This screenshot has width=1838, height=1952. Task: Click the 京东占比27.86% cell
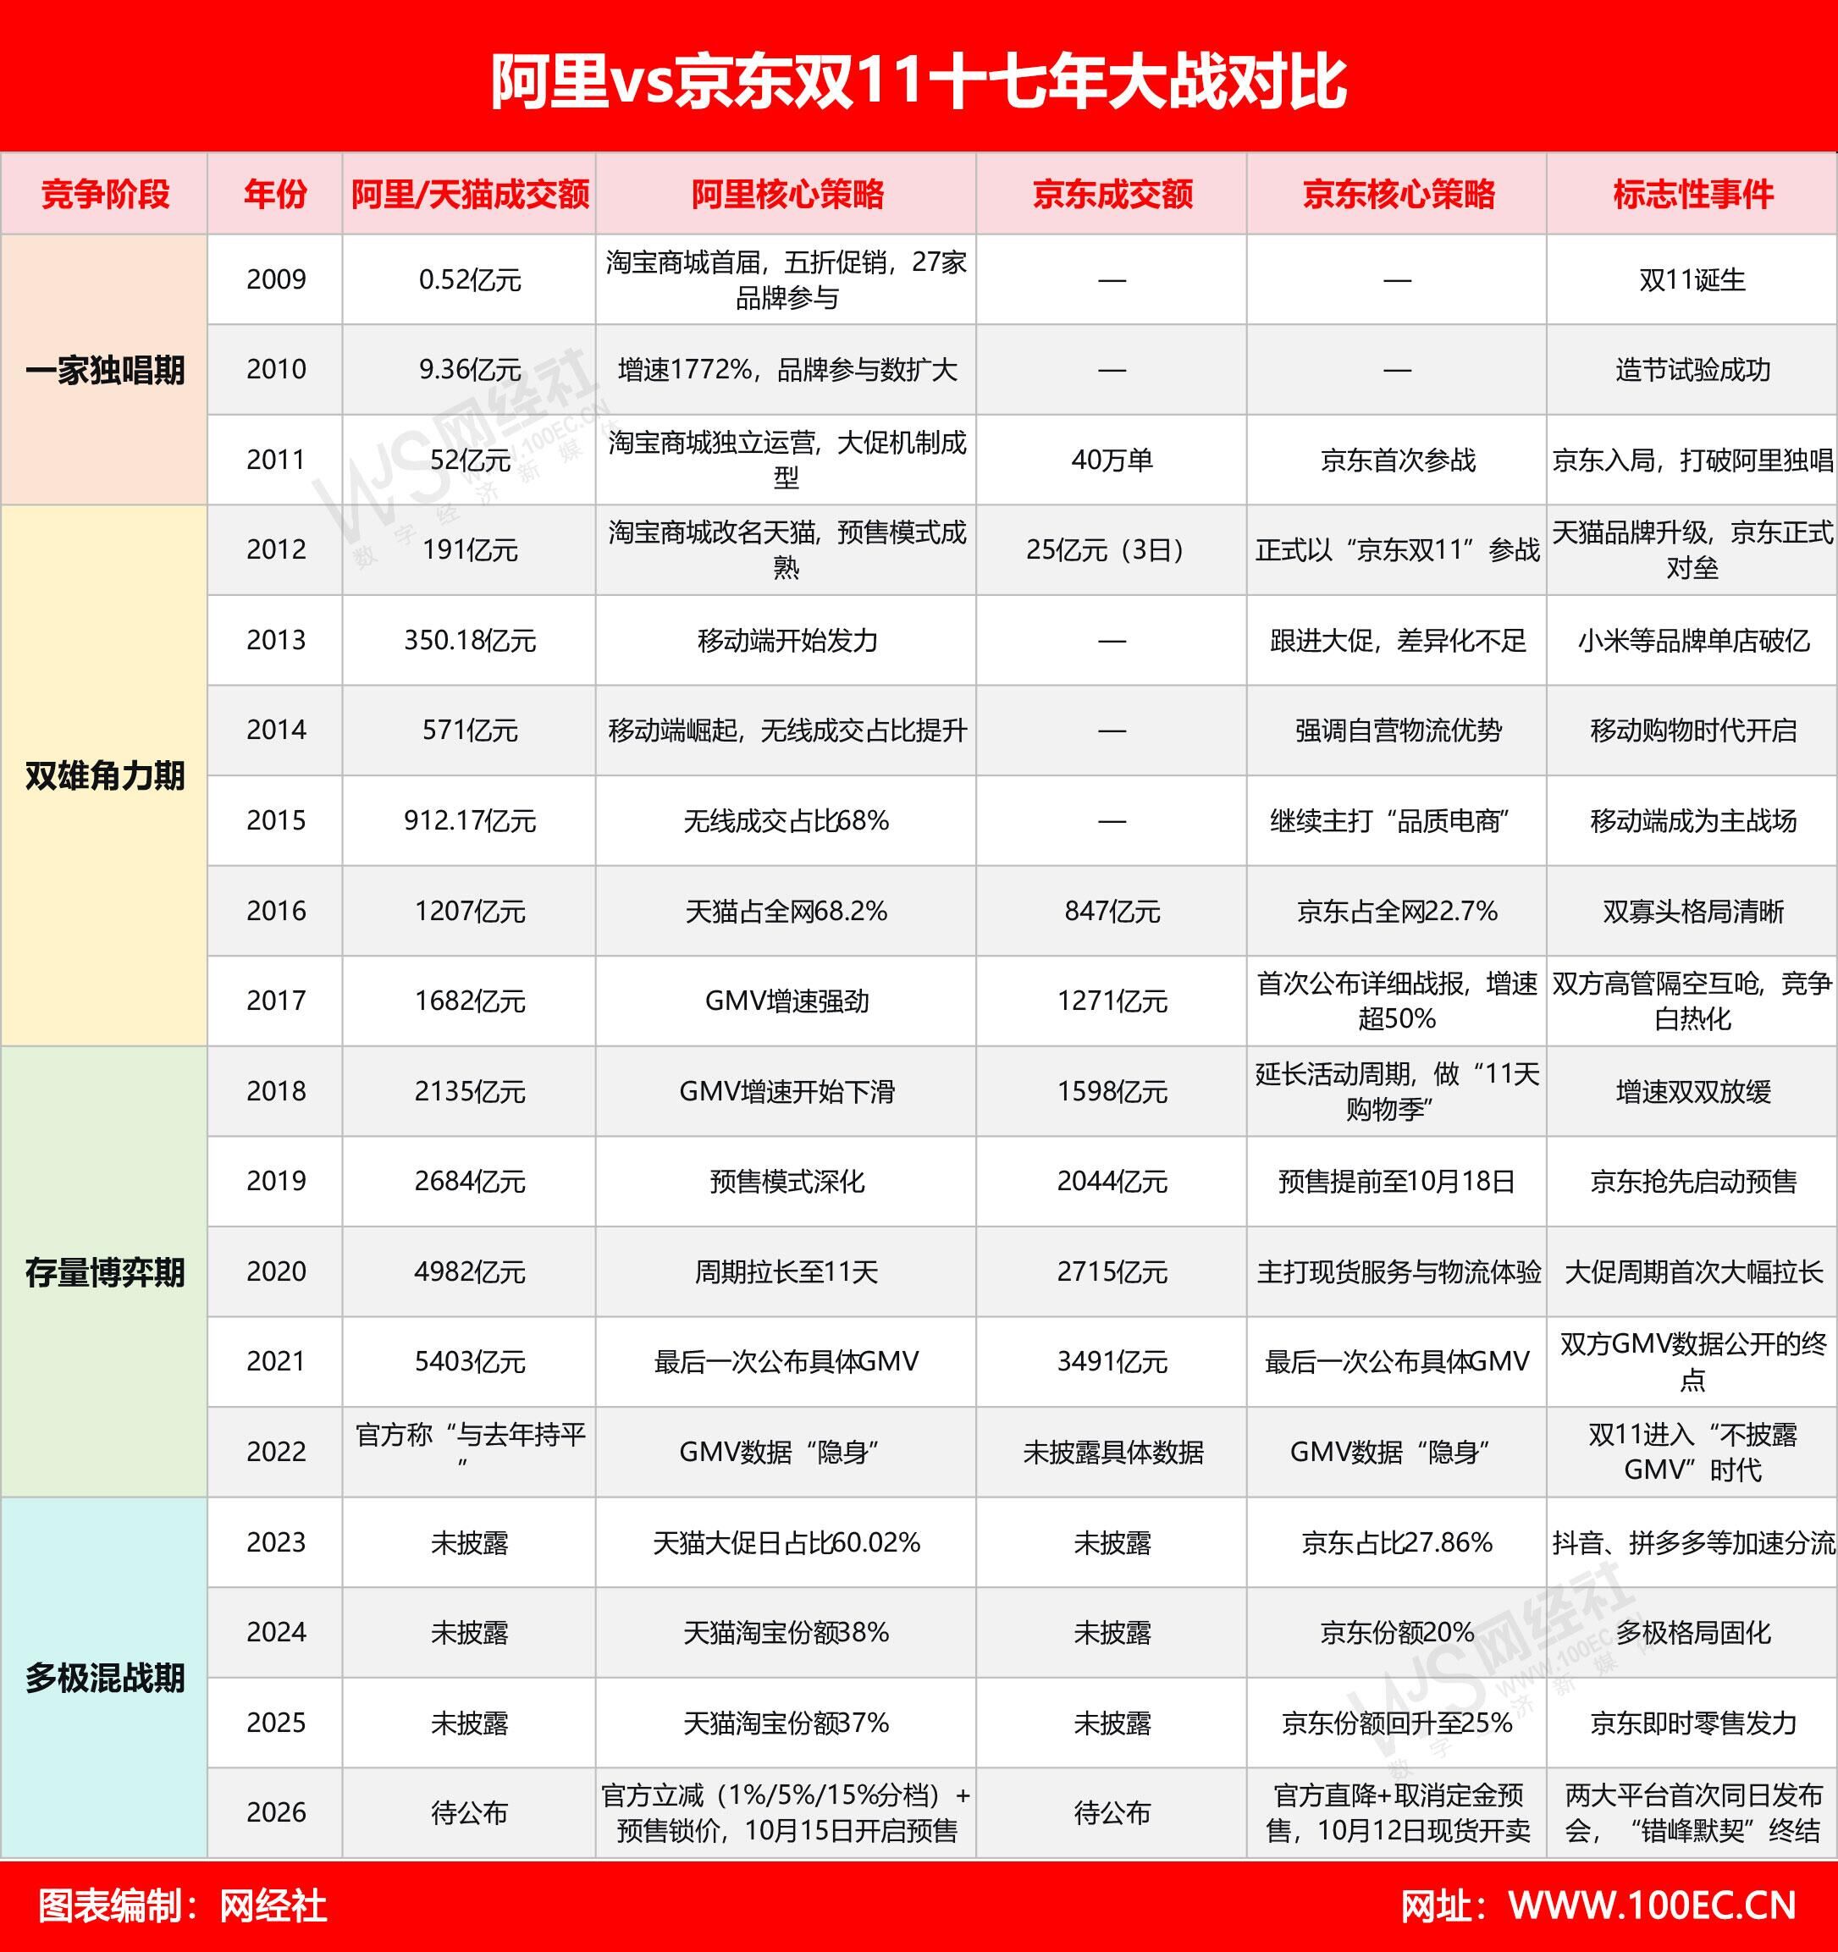point(1397,1542)
